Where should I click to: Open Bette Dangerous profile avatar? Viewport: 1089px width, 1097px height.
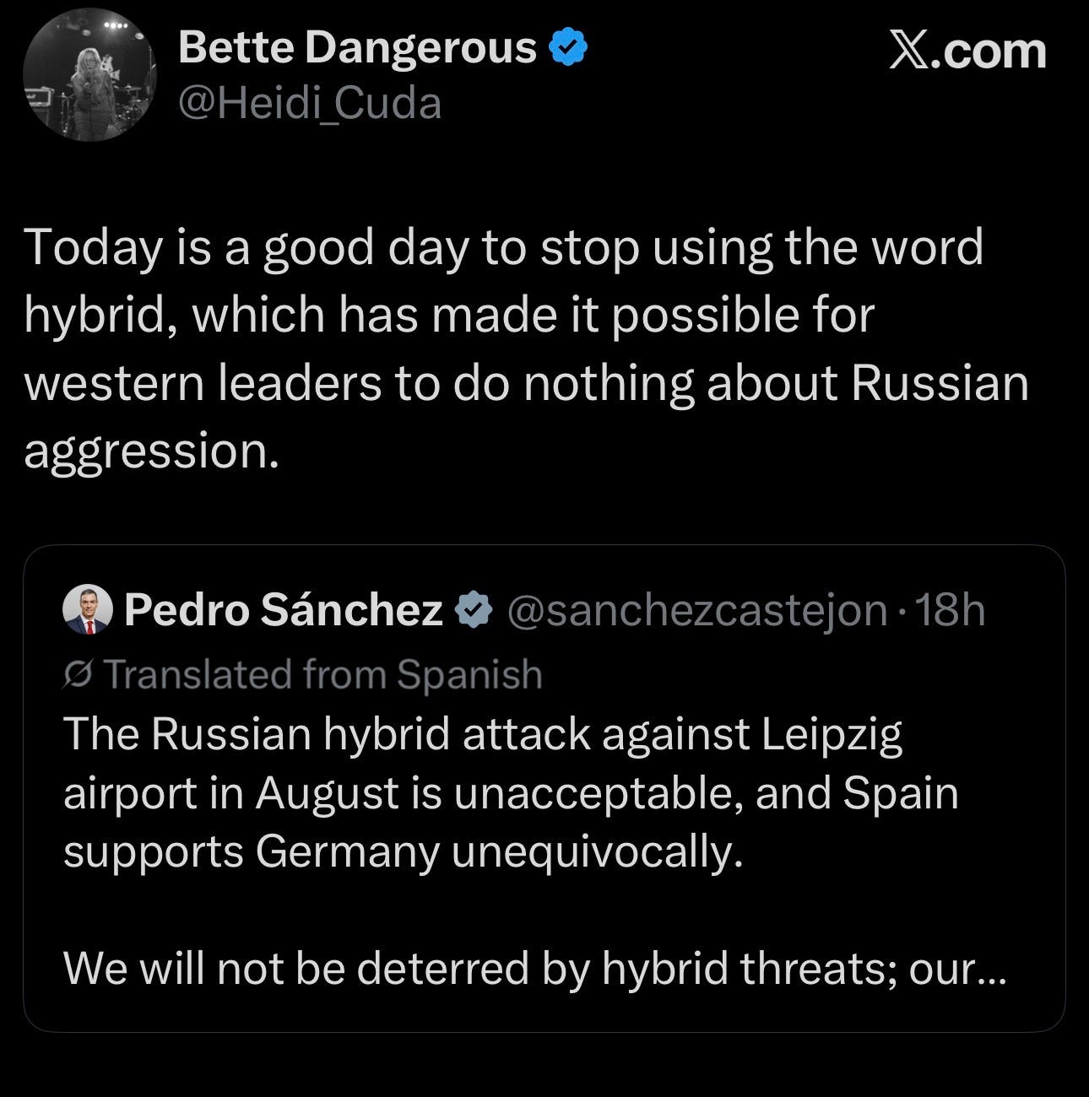89,75
